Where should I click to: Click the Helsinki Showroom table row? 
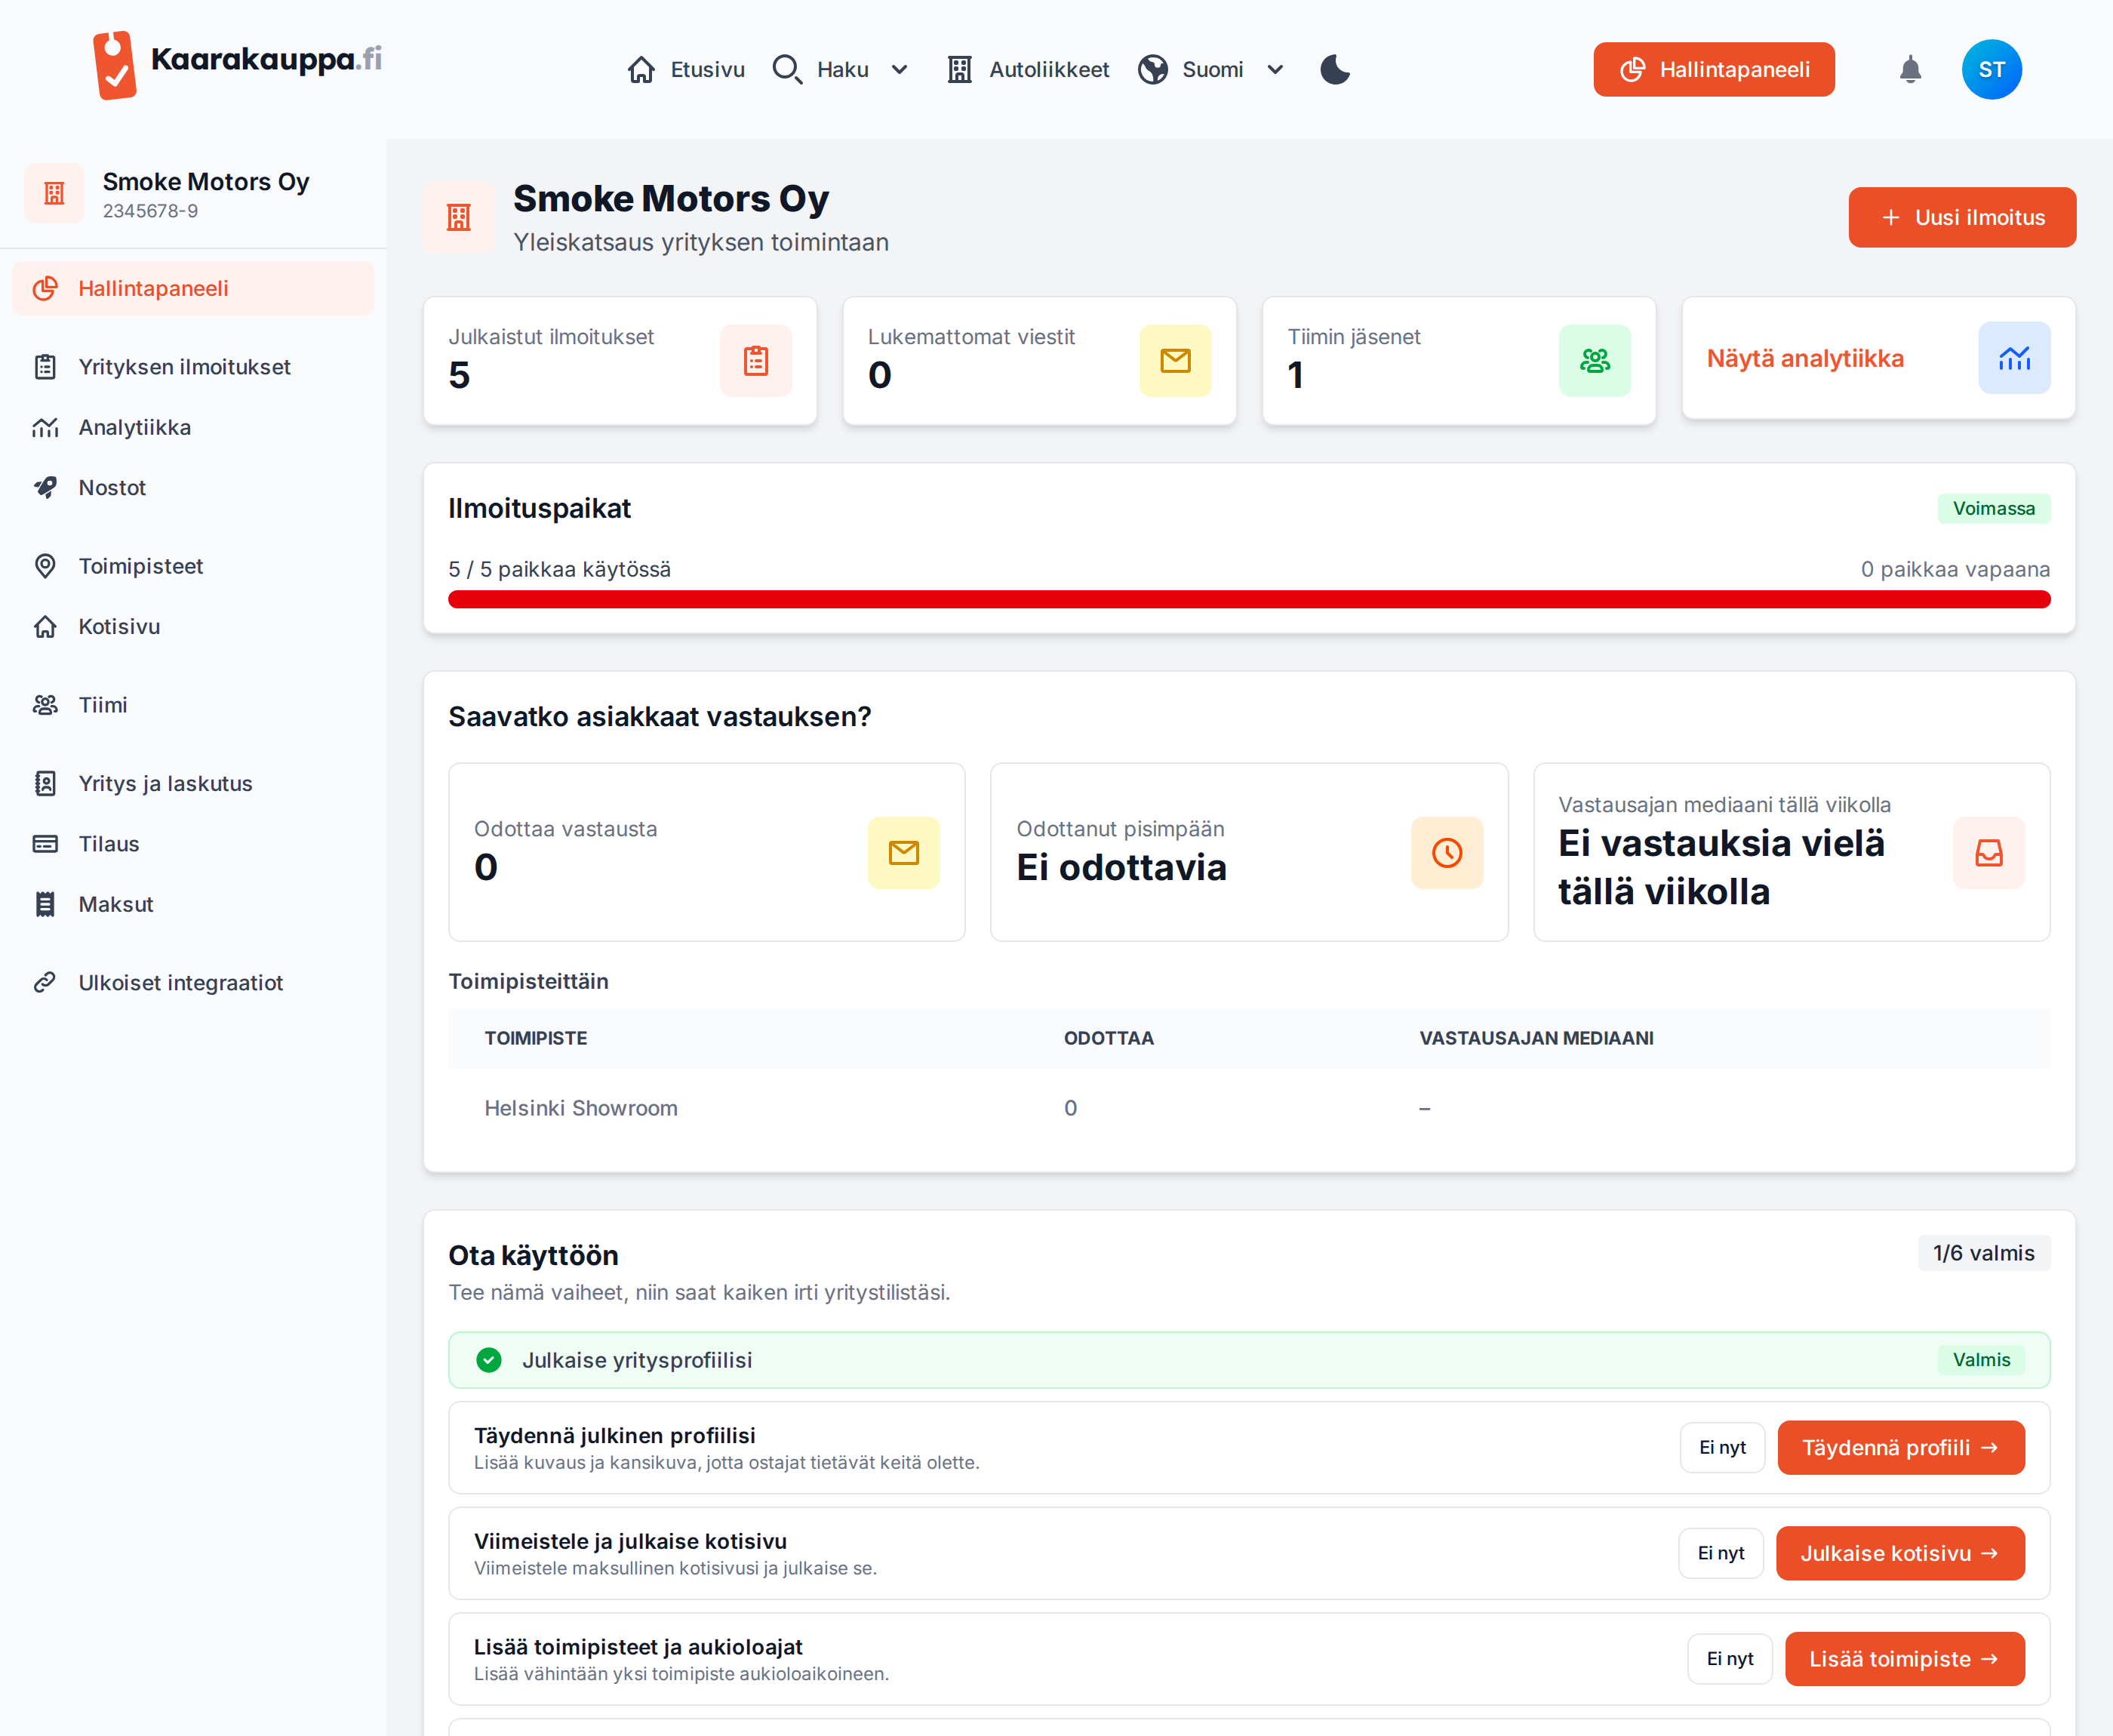pyautogui.click(x=1248, y=1108)
